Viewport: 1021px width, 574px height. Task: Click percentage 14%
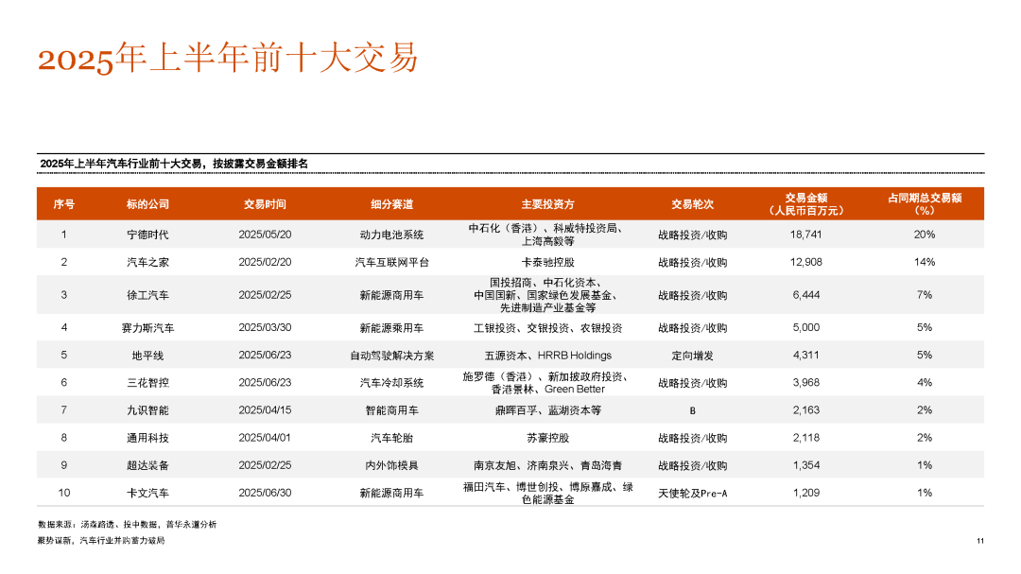coord(925,262)
